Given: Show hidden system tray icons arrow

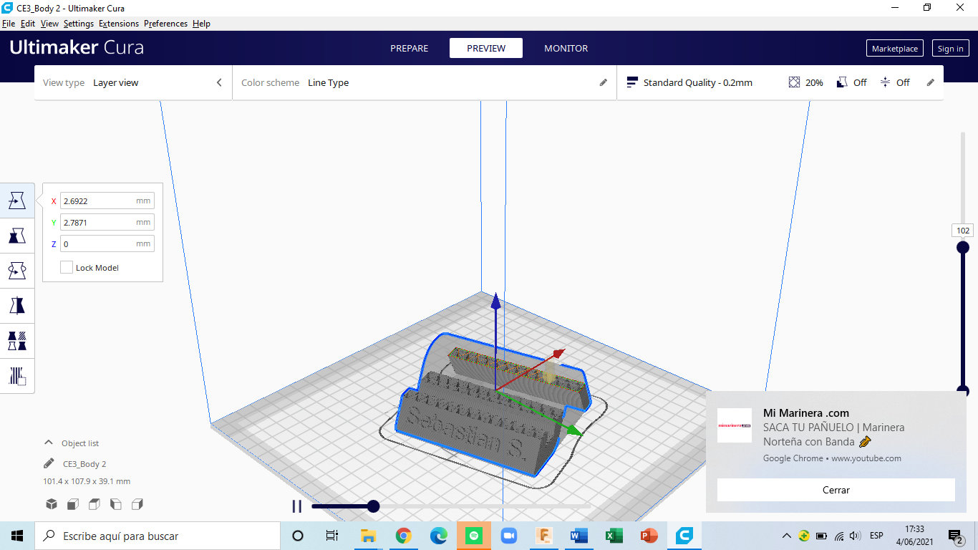Looking at the screenshot, I should (786, 536).
